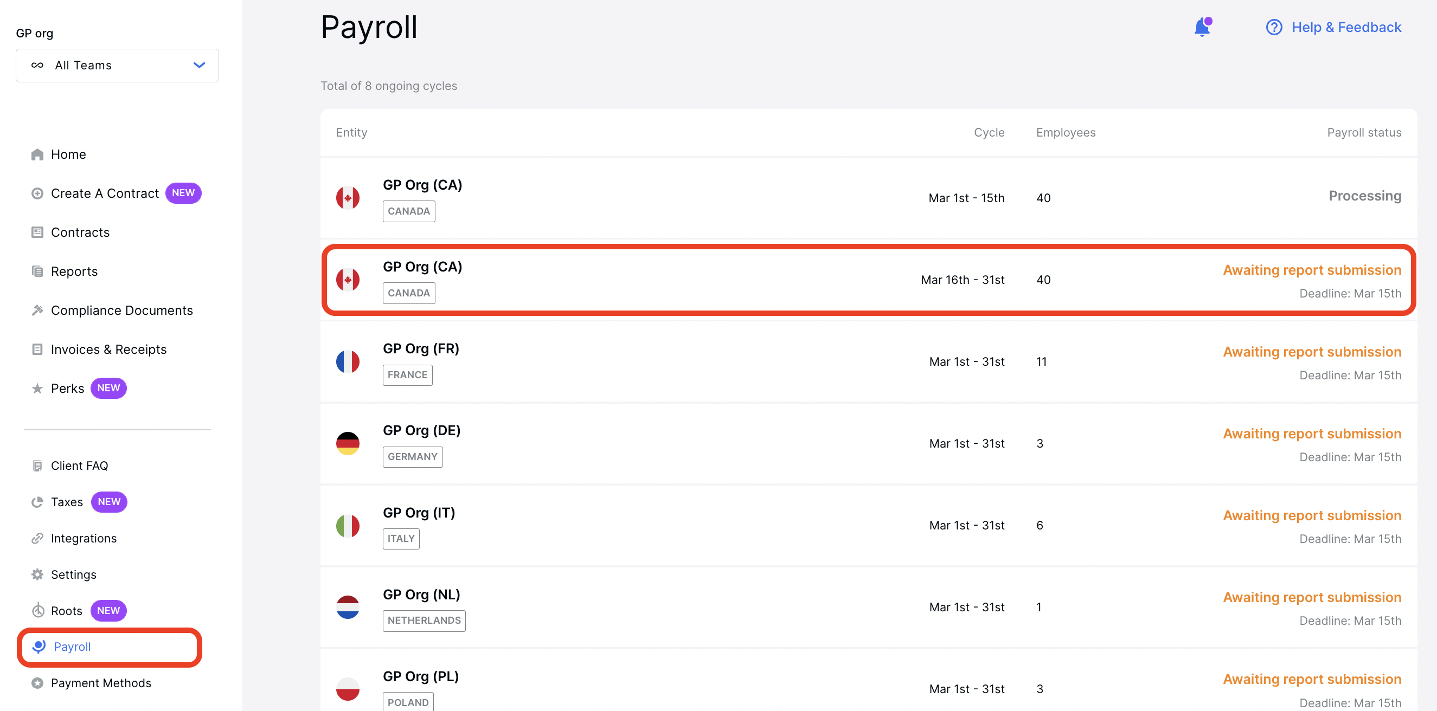The height and width of the screenshot is (711, 1437).
Task: Click the Compliance Documents wrench icon
Action: tap(37, 310)
